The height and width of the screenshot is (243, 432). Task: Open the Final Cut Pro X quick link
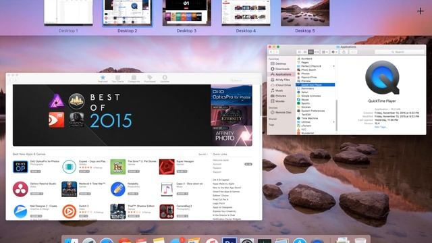tap(221, 200)
